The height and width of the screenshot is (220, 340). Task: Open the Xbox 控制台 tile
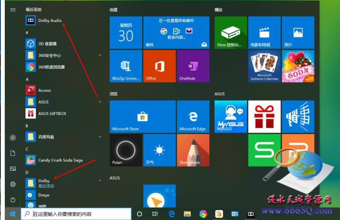tap(231, 33)
